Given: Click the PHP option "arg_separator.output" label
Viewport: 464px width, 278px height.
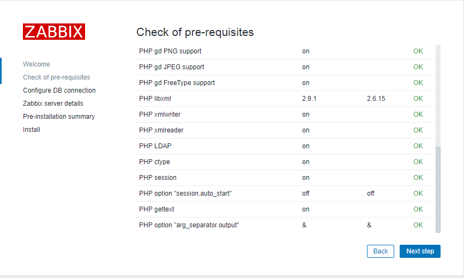Looking at the screenshot, I should point(189,225).
